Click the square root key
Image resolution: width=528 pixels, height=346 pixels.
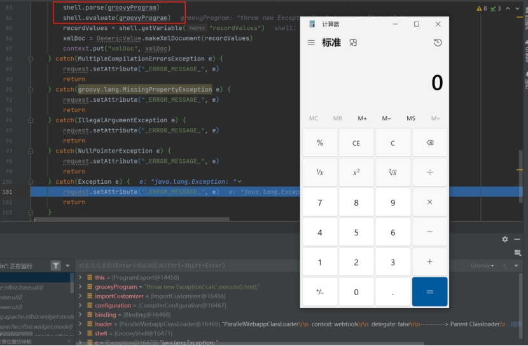tap(393, 172)
